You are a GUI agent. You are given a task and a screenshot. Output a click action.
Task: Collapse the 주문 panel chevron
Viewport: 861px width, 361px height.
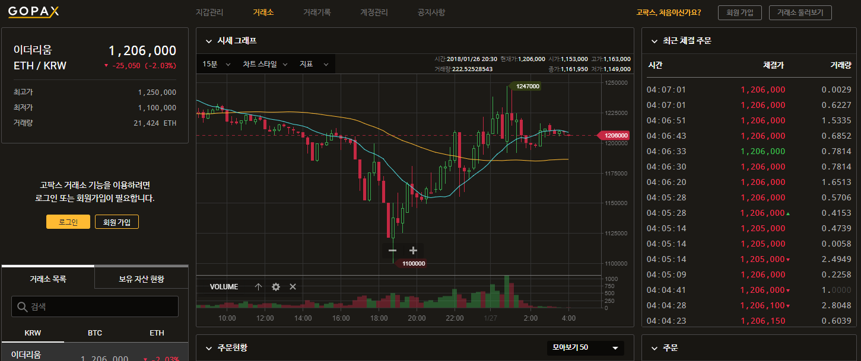pyautogui.click(x=655, y=348)
